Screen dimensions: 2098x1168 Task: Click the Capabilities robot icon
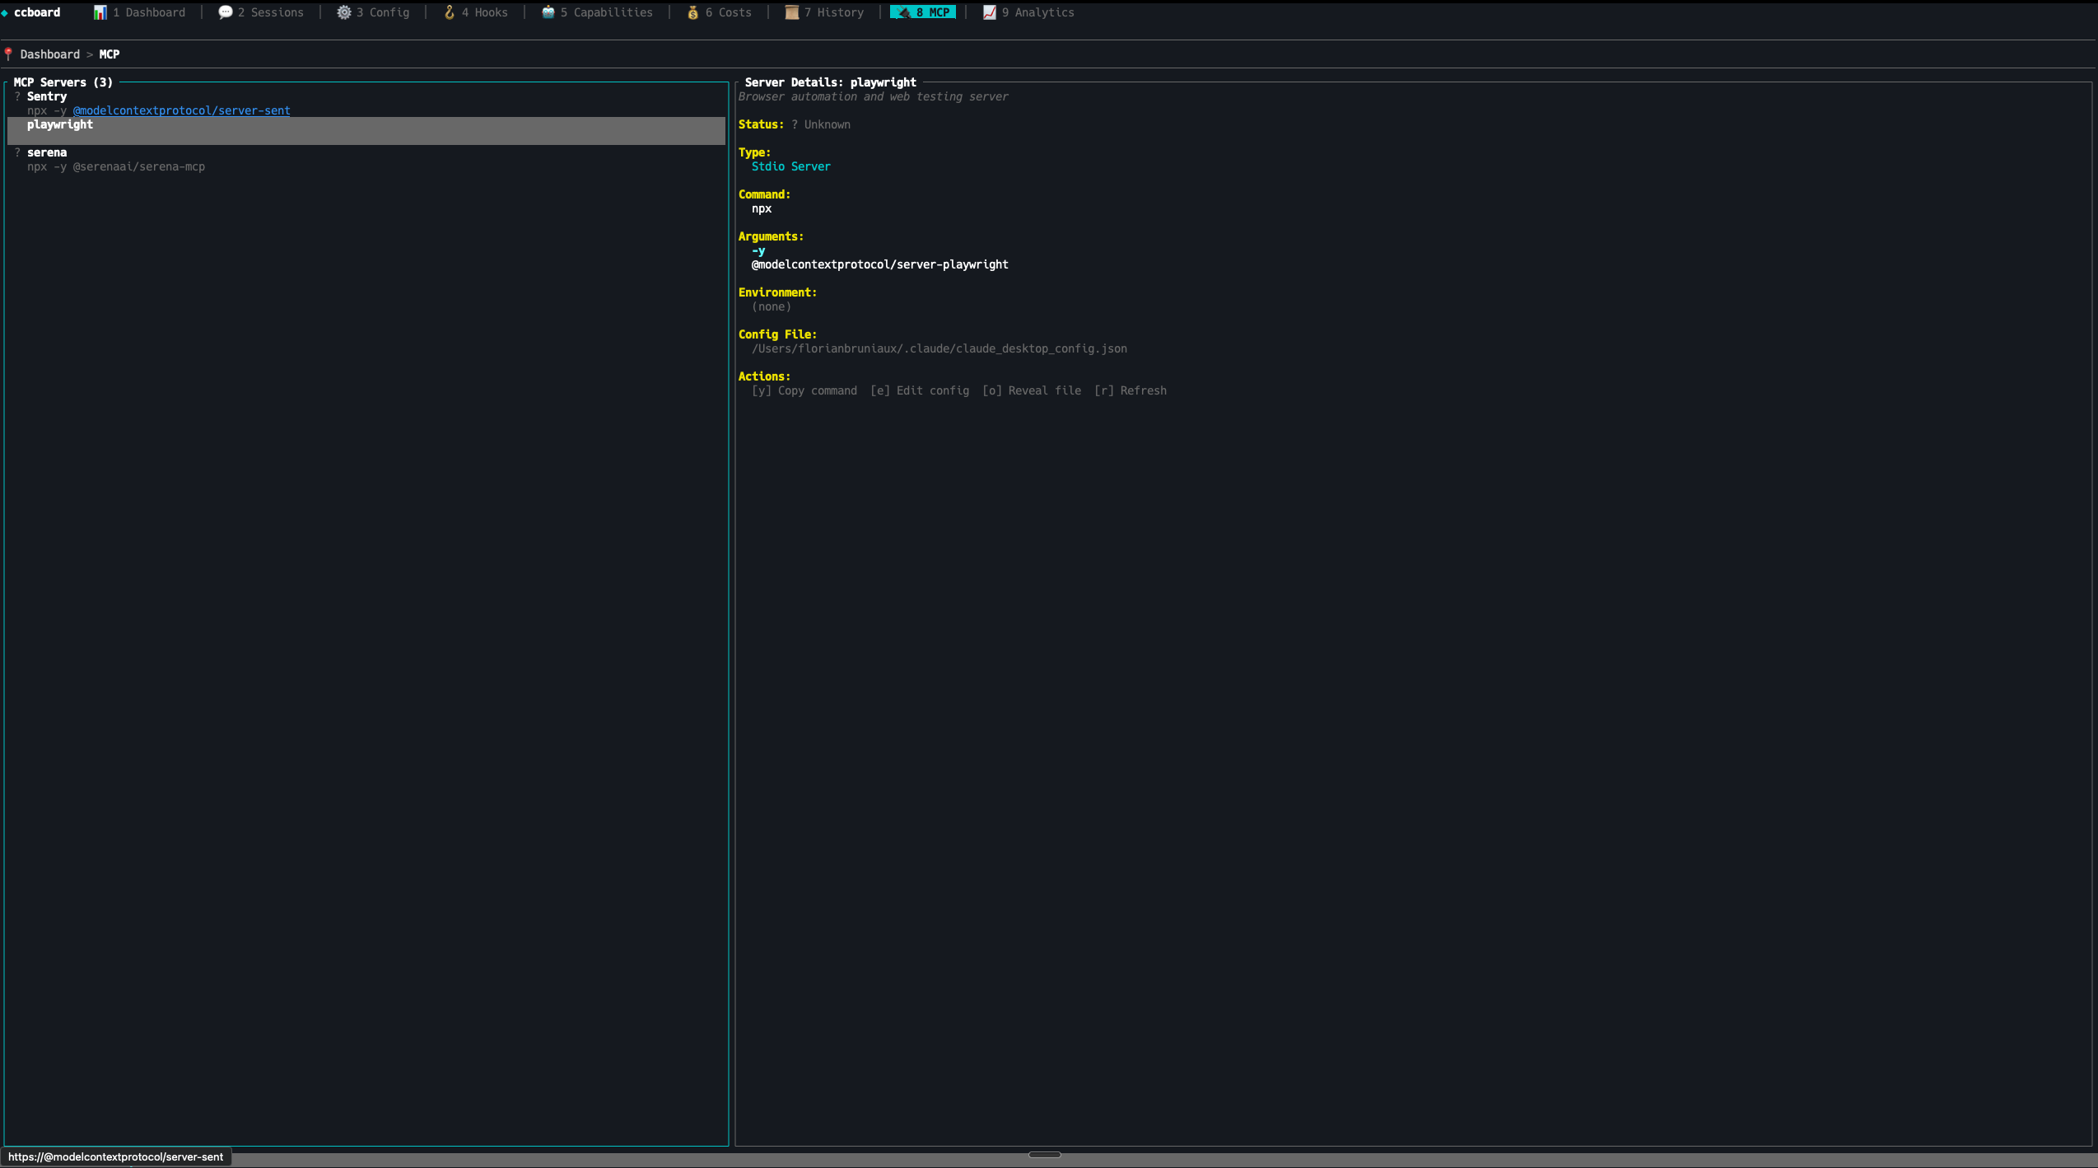[548, 12]
